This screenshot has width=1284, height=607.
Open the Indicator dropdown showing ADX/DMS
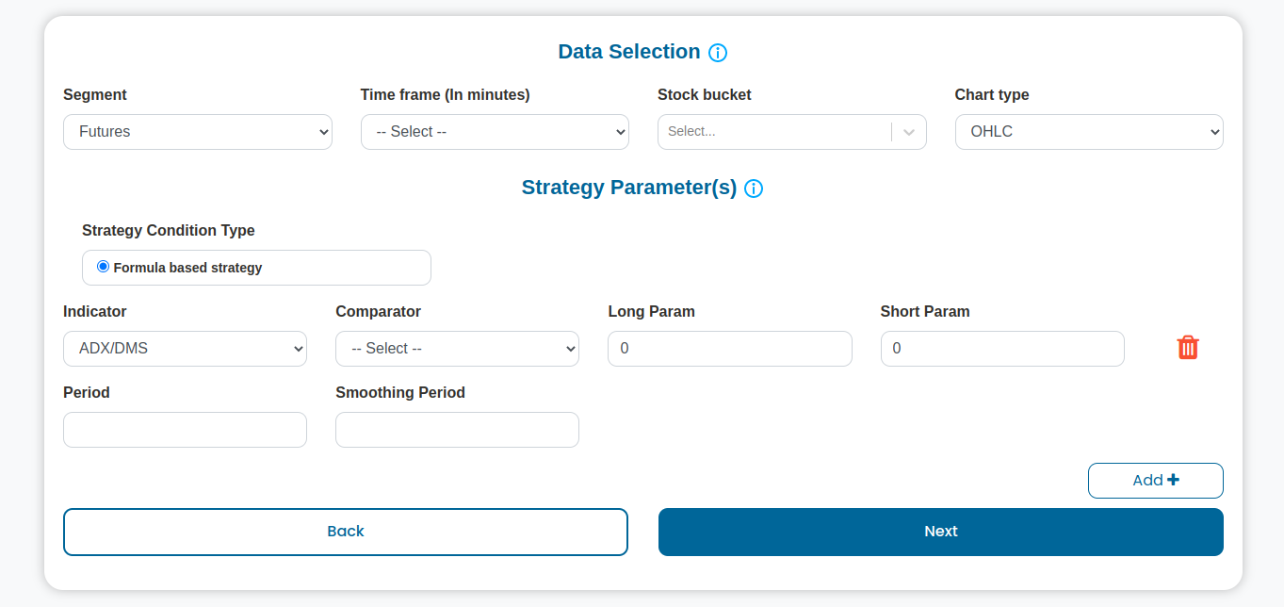pos(185,349)
